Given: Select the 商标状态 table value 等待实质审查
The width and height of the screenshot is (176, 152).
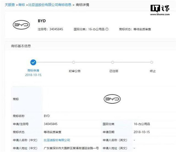Looking at the screenshot, I should pyautogui.click(x=53, y=132).
